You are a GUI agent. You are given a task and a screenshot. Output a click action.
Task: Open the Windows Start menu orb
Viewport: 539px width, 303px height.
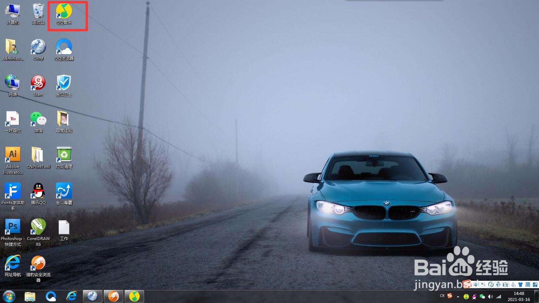coord(9,296)
